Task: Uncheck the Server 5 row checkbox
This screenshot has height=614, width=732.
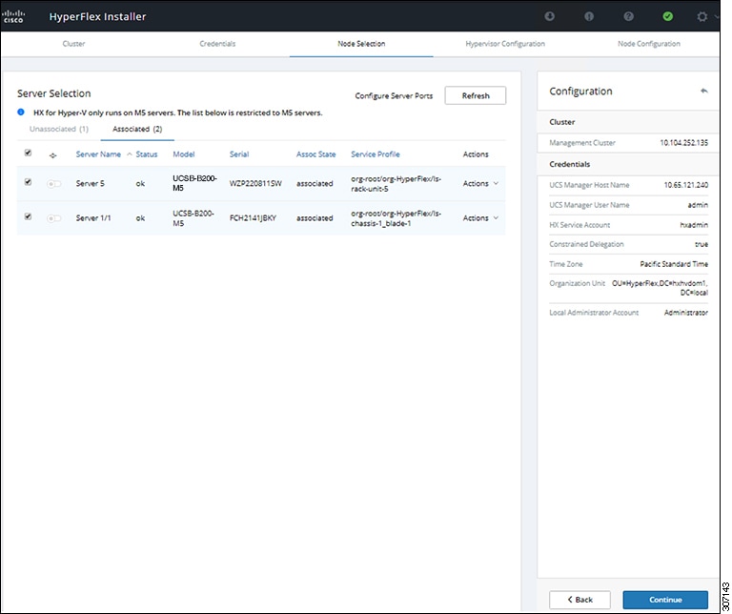Action: 28,183
